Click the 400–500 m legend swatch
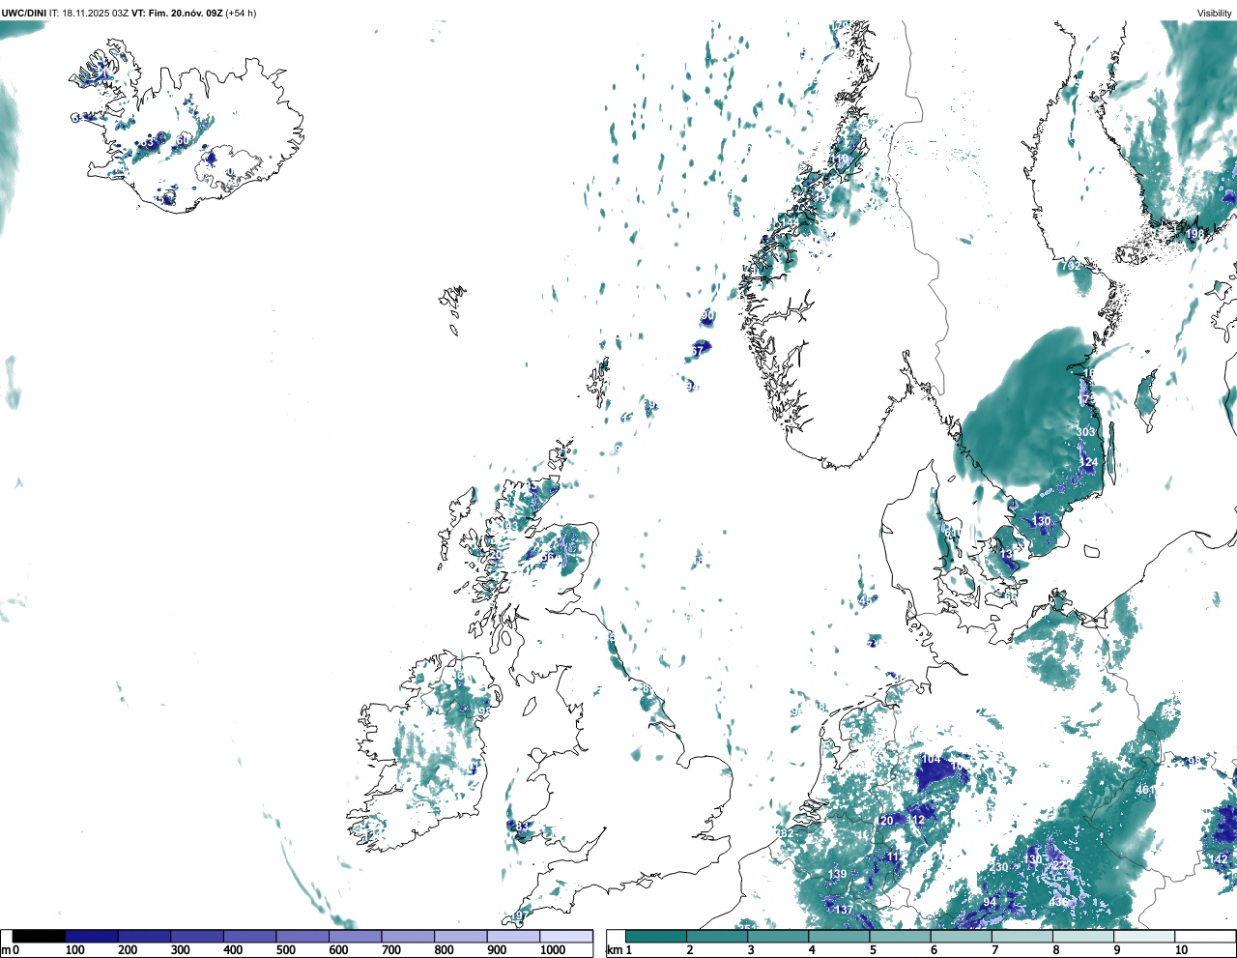Viewport: 1237px width, 958px height. (249, 936)
